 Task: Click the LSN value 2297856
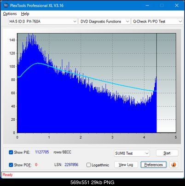tap(71, 165)
